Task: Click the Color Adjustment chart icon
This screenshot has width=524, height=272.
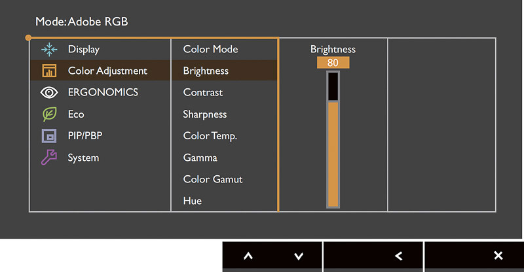Action: (x=49, y=71)
